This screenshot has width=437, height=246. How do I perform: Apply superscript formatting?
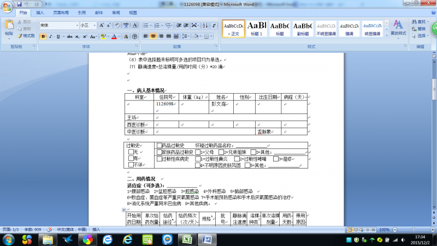pyautogui.click(x=85, y=37)
